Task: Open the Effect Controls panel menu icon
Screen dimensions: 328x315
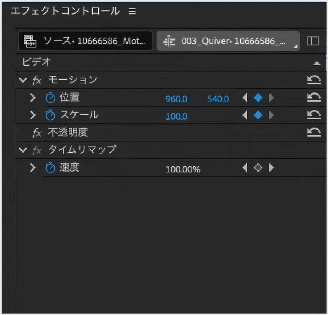Action: pos(132,12)
